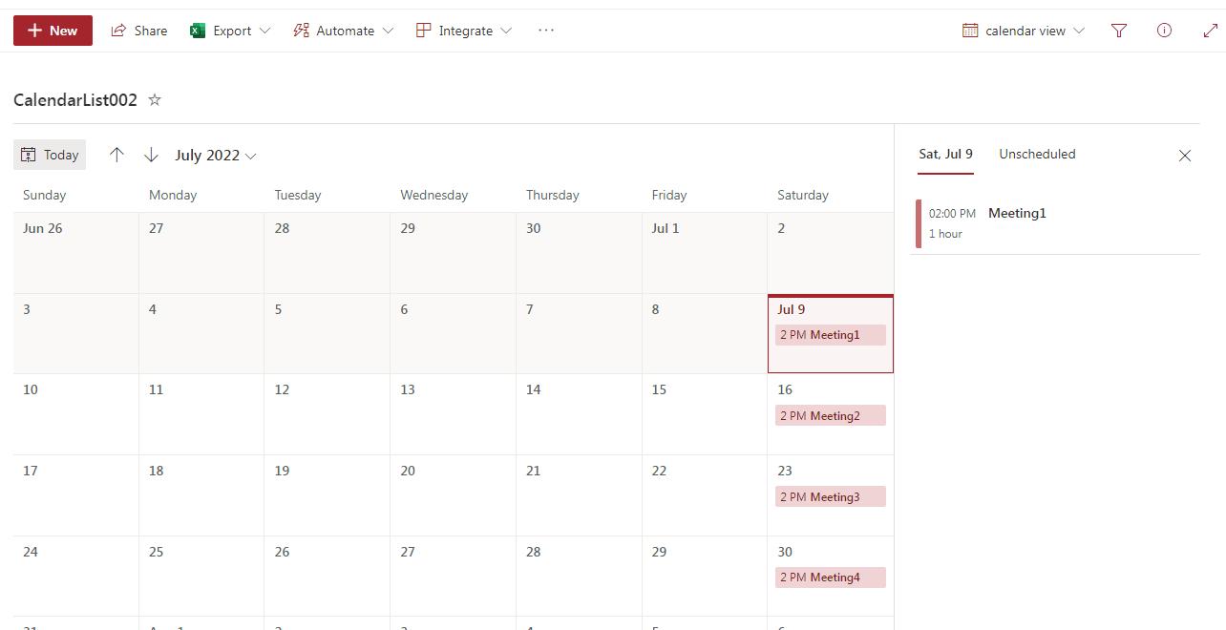Open the filter pane icon

tap(1119, 31)
